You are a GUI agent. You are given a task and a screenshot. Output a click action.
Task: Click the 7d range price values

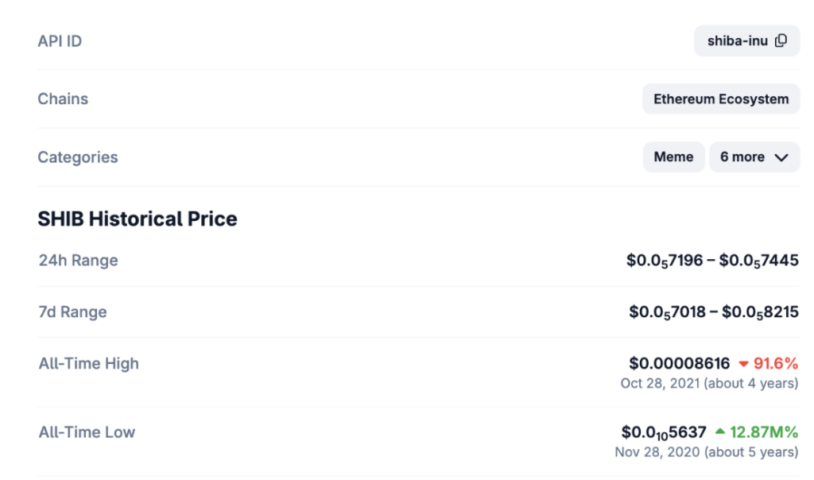[714, 312]
